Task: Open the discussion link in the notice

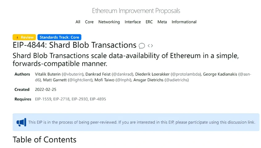Action: (237, 122)
